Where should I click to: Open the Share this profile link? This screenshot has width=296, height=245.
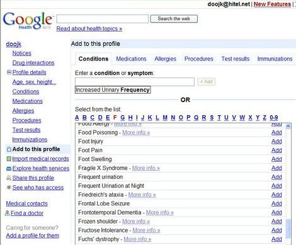(x=33, y=178)
